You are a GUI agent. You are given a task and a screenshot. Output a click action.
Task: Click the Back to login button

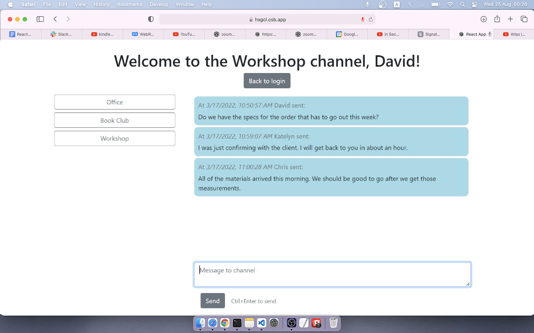click(x=267, y=80)
